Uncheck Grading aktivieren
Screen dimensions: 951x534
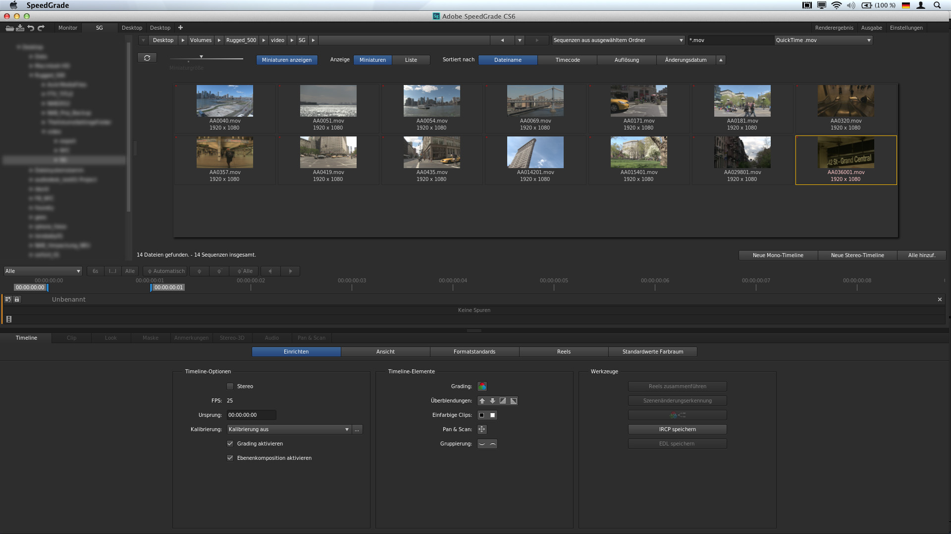[230, 444]
